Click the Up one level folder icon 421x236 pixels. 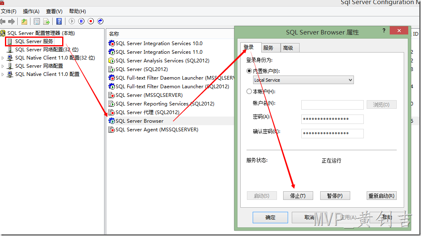coord(24,21)
